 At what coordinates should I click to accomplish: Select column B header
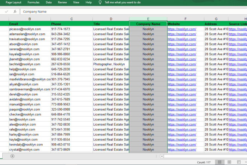[x=30, y=19]
